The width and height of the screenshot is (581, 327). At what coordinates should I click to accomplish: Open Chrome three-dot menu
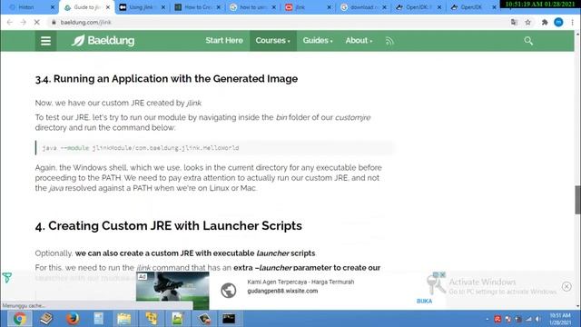[573, 22]
